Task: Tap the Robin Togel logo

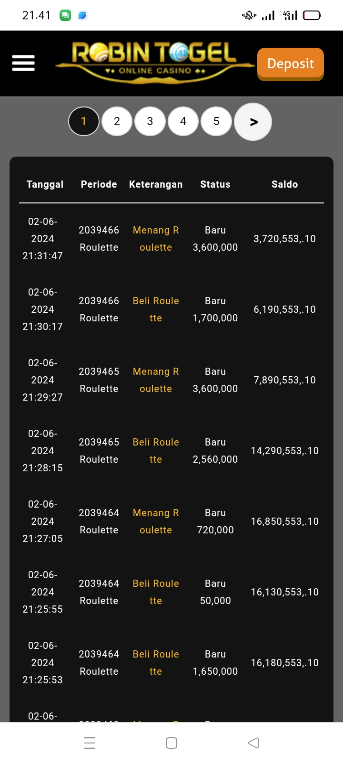Action: click(155, 63)
